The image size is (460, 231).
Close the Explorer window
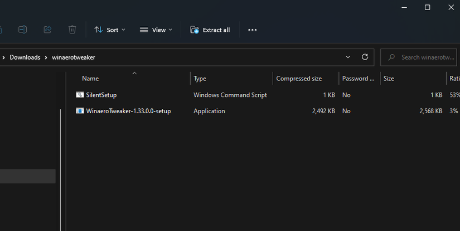pos(451,7)
